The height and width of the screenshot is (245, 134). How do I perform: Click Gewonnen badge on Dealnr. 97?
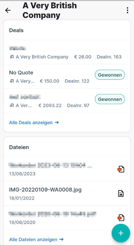(x=110, y=99)
